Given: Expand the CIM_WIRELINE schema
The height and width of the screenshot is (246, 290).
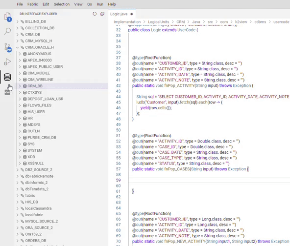Looking at the screenshot, I should (x=20, y=80).
